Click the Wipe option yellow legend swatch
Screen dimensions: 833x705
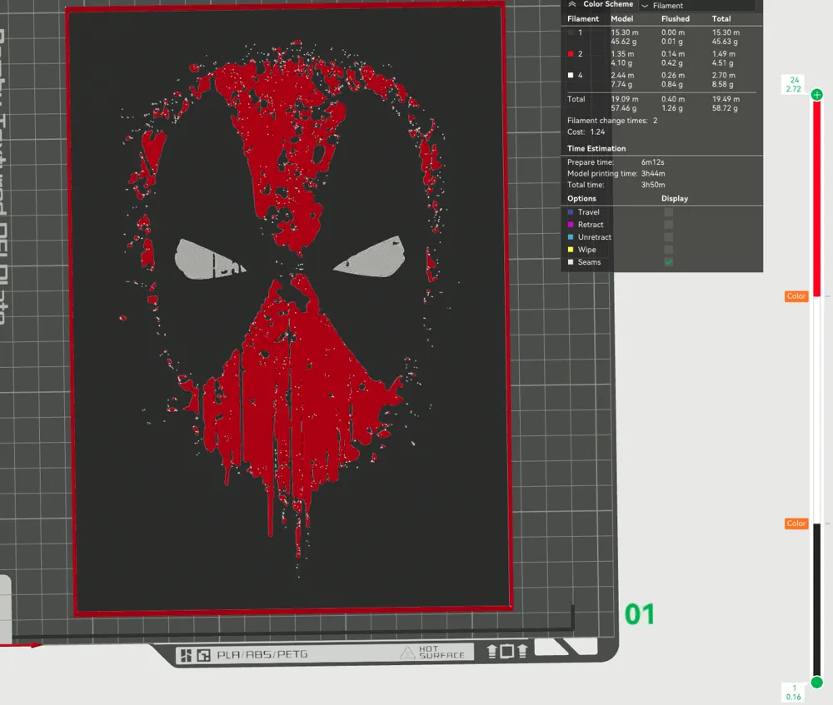click(x=571, y=250)
